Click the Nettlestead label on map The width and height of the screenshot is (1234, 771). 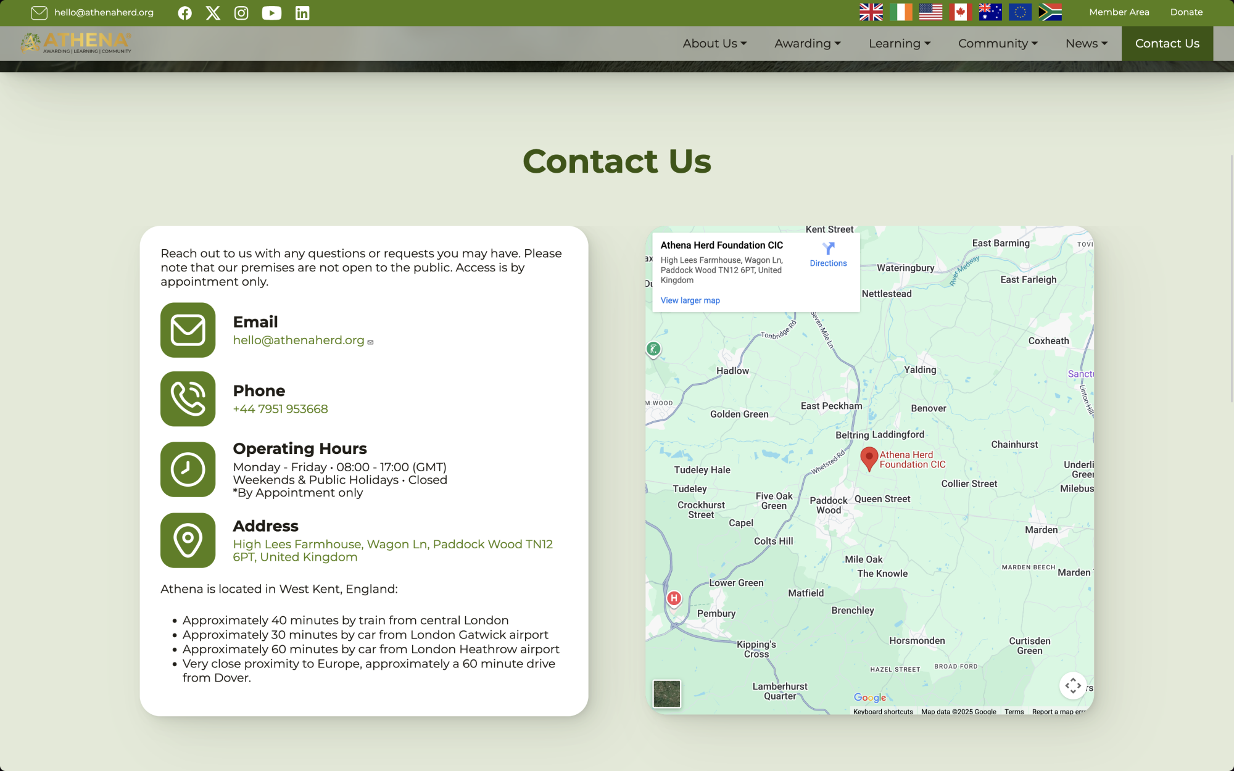coord(887,294)
